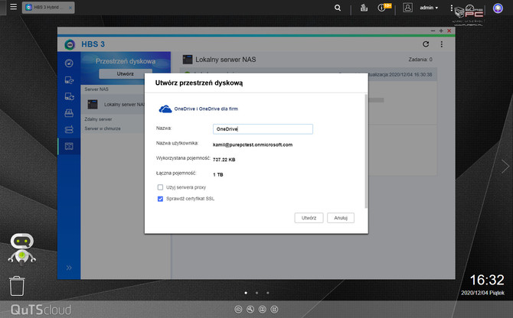
Task: Enable Użyj serwera proxy checkbox
Action: [160, 187]
